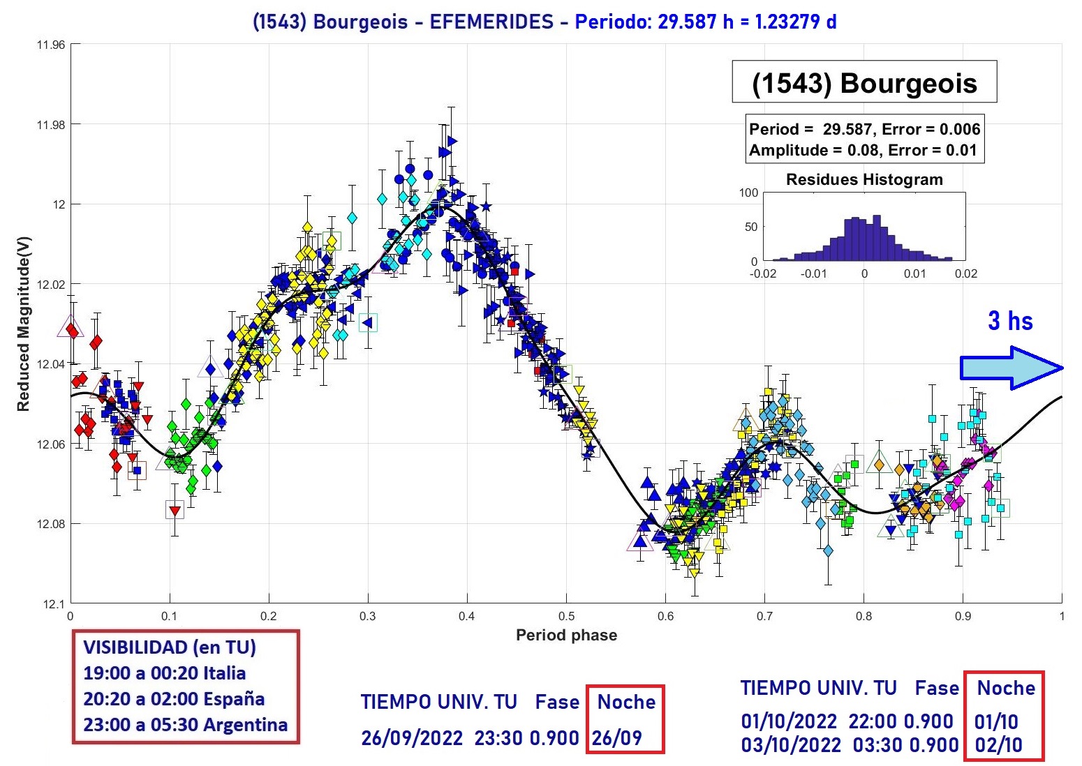Select the red inverted triangle near magnitude 12.08
The width and height of the screenshot is (1082, 766).
click(x=175, y=511)
